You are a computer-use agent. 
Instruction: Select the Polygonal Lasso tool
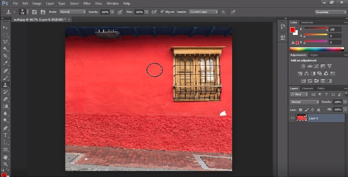coord(5,42)
